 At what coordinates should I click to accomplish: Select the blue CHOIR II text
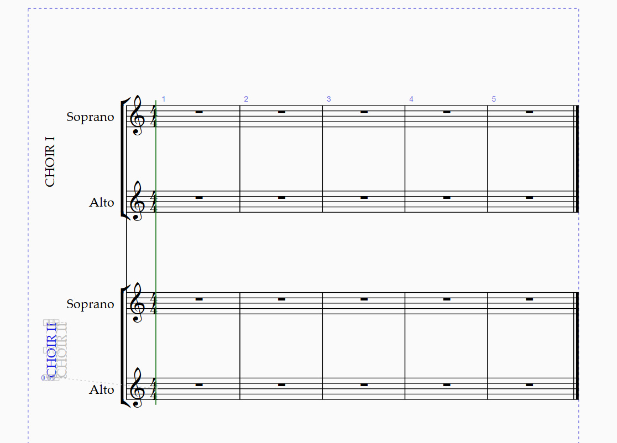[x=51, y=350]
